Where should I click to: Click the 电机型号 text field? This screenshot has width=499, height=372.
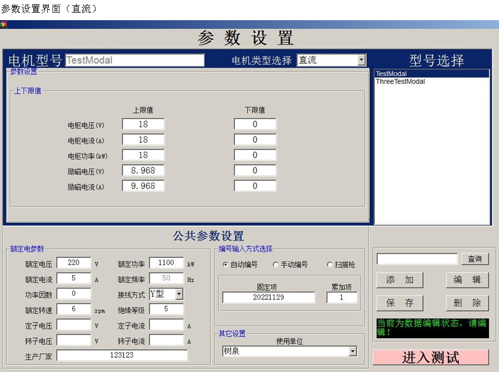[x=134, y=60]
